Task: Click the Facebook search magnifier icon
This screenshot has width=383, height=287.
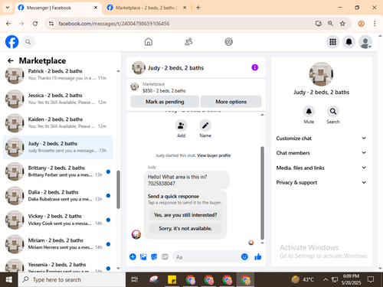Action: (x=28, y=42)
